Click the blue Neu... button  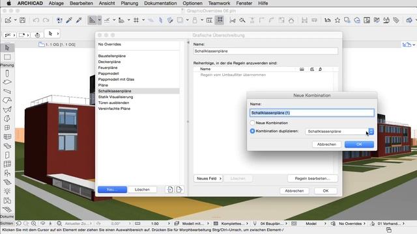[x=112, y=189]
